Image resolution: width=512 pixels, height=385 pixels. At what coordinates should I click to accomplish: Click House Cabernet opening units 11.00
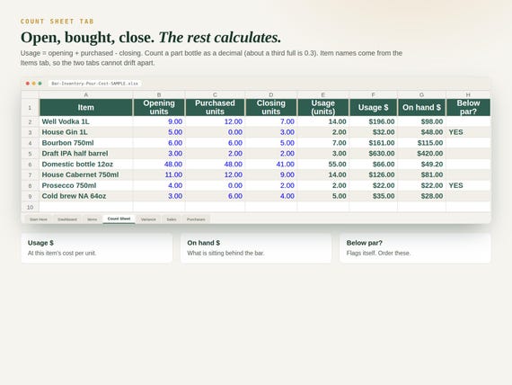pos(159,175)
